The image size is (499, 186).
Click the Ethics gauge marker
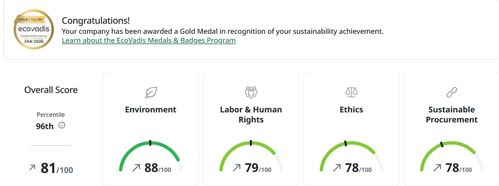[345, 144]
